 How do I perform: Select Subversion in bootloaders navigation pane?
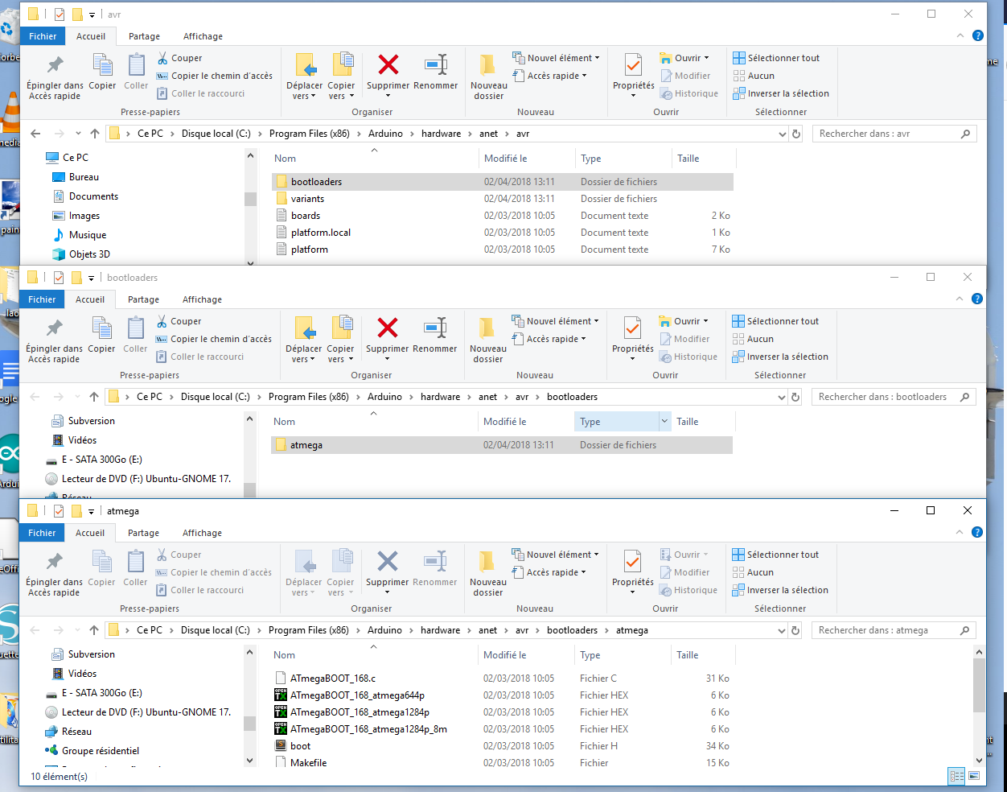[91, 421]
